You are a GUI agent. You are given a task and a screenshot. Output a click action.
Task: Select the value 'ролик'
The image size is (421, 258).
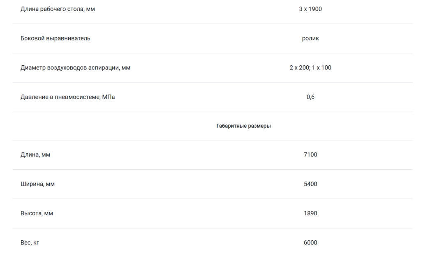pyautogui.click(x=310, y=39)
